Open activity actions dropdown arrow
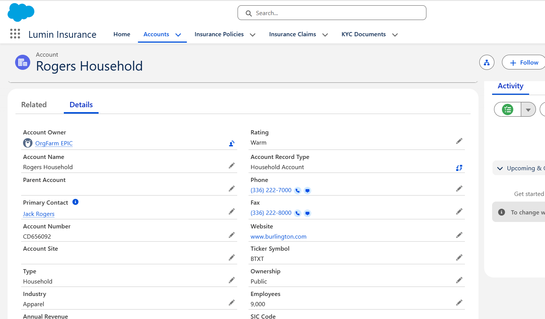 [528, 109]
